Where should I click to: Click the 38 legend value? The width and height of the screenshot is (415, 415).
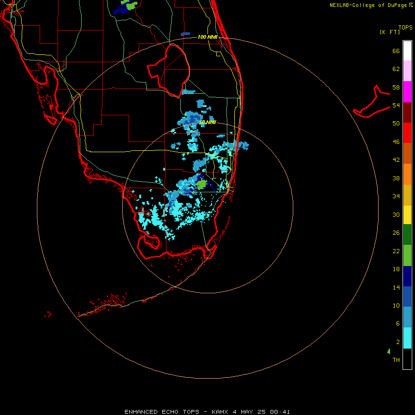coord(396,178)
